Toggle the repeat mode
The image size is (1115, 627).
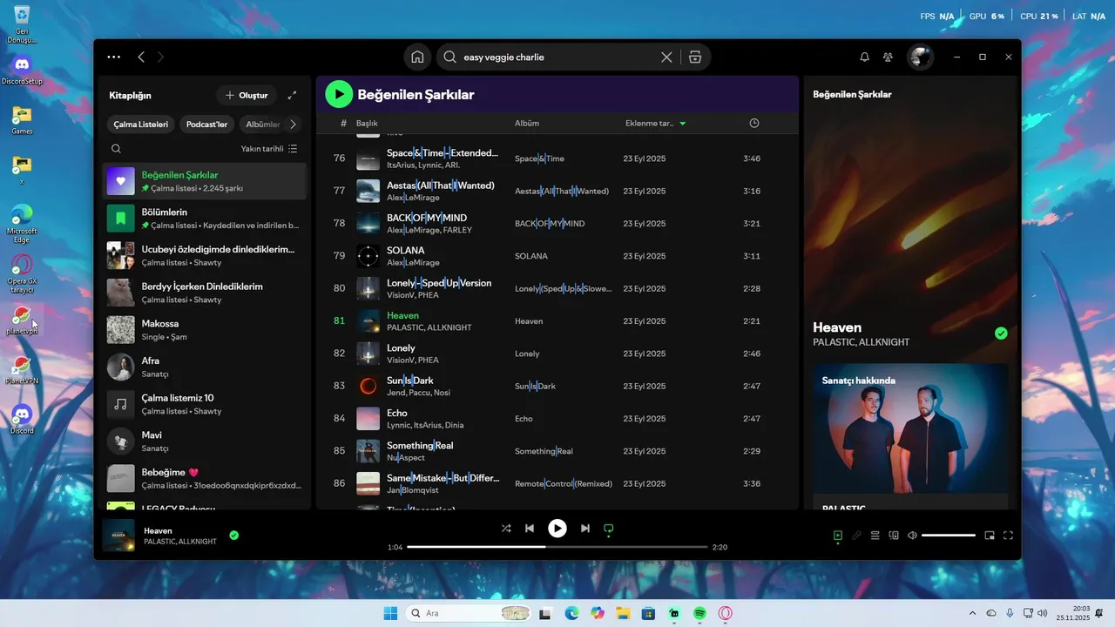pyautogui.click(x=609, y=529)
